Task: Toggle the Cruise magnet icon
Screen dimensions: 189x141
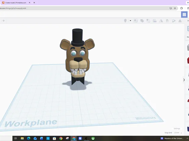Action: click(167, 21)
